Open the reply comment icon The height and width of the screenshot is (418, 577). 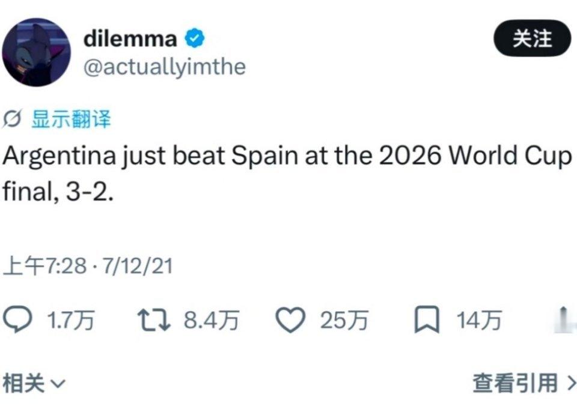pos(17,320)
